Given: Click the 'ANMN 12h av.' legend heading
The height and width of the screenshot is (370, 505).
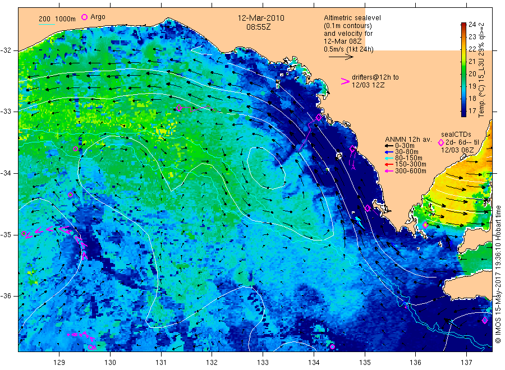Looking at the screenshot, I should point(408,140).
